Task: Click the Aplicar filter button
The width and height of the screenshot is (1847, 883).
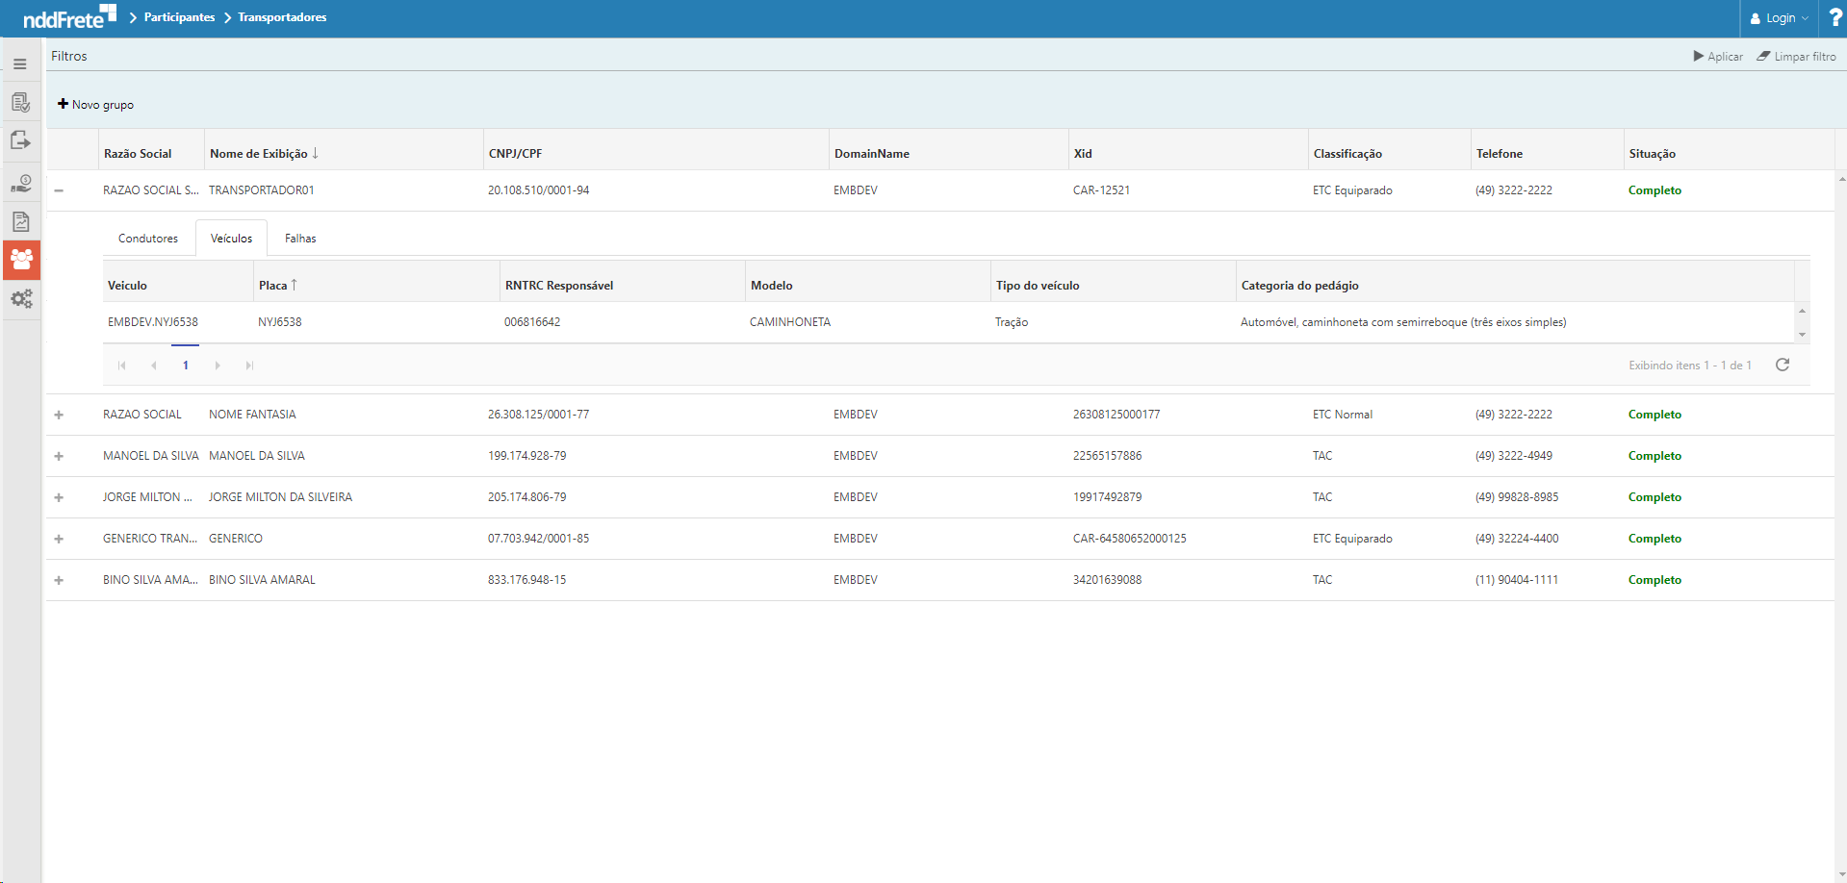Action: (x=1718, y=57)
